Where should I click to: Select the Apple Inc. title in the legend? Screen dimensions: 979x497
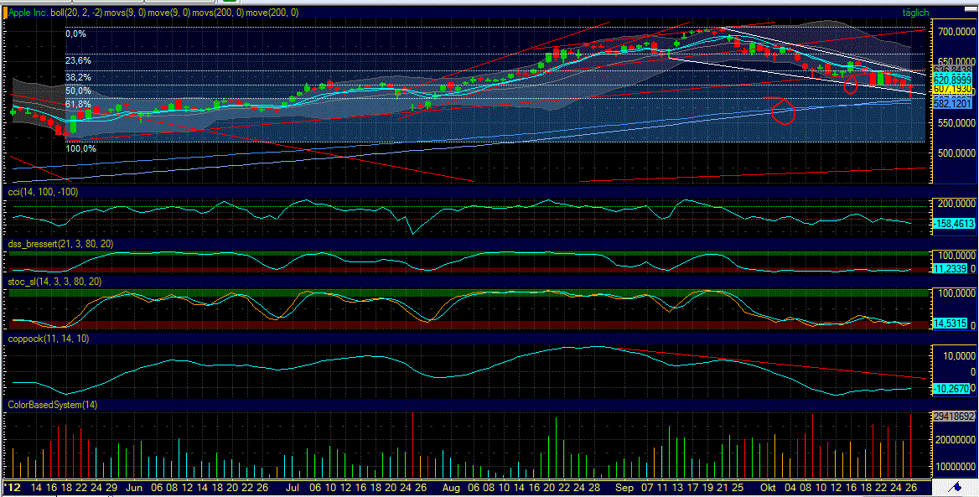pyautogui.click(x=28, y=13)
